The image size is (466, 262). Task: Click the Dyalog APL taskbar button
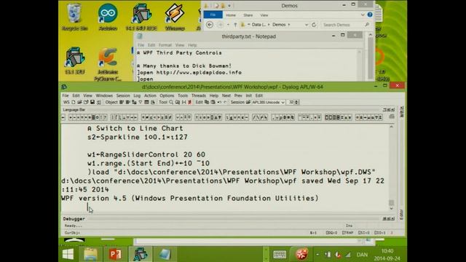pos(140,254)
